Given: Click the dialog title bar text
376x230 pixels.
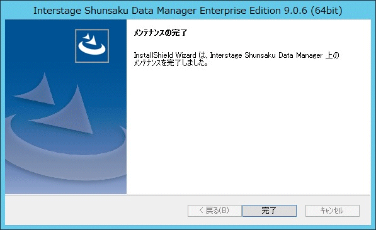Looking at the screenshot, I should tap(188, 11).
